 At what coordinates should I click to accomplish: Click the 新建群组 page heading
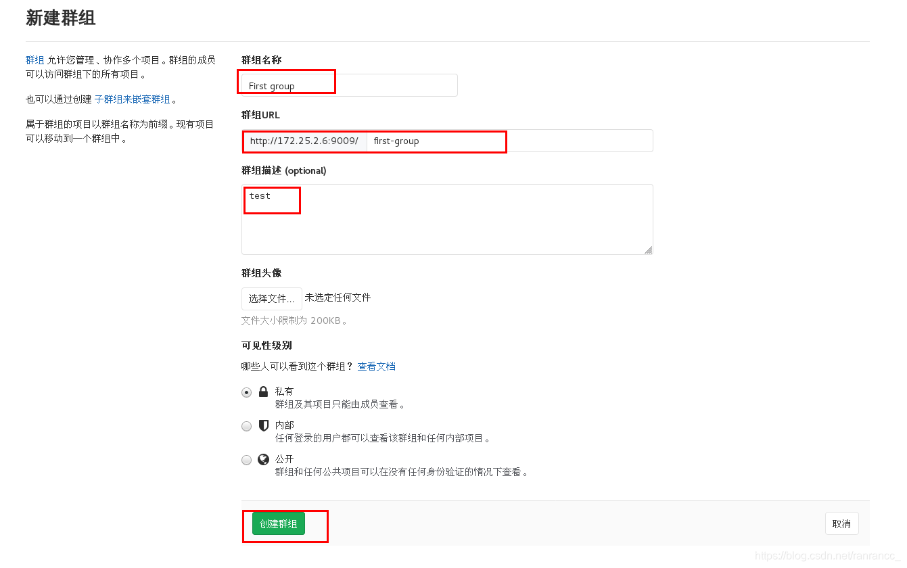tap(61, 18)
